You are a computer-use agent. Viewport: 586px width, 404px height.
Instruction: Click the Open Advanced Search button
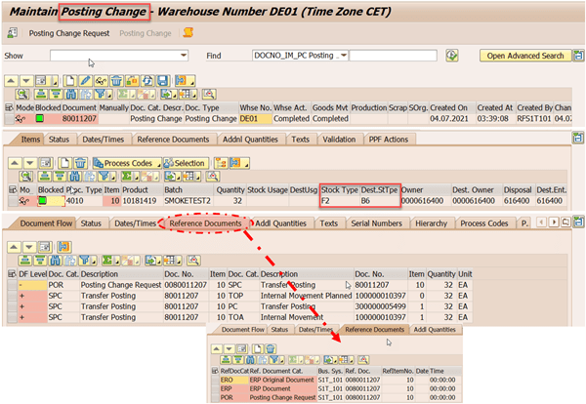[525, 56]
